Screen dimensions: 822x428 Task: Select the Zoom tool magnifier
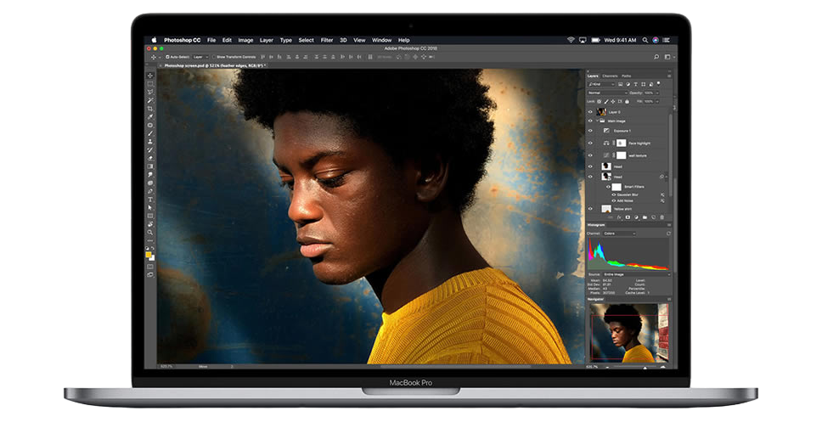pos(150,232)
